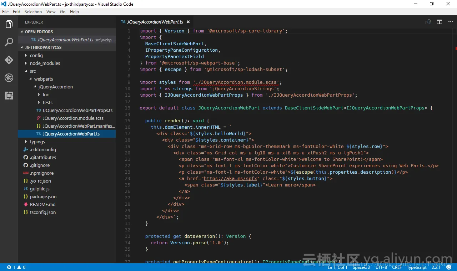Screen dimensions: 457x271
Task: Click the error marker in overview ruler
Action: 456,48
